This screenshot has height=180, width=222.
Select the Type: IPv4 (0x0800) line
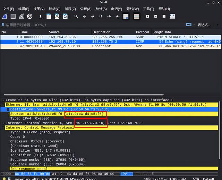[x=30, y=119]
